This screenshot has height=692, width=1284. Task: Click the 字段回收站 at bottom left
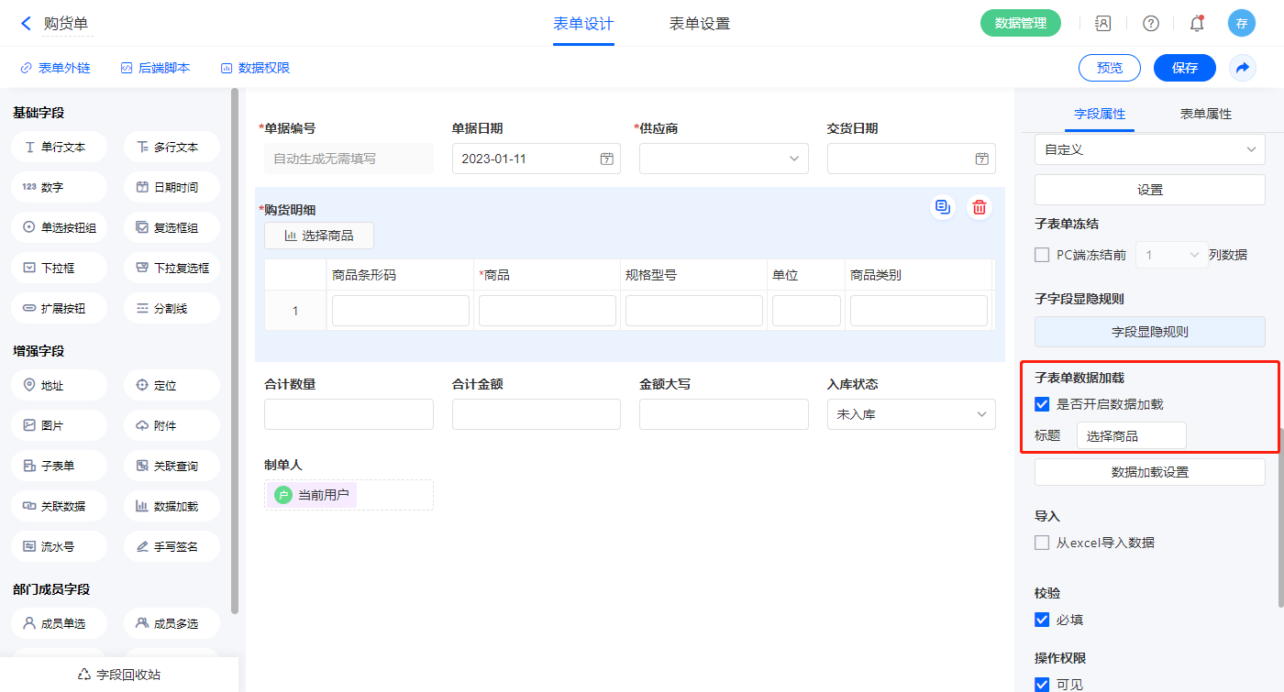[x=119, y=675]
